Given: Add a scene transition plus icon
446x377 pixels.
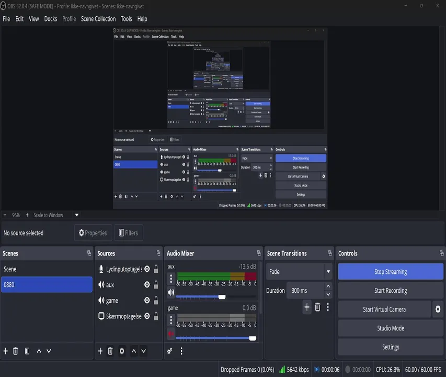Looking at the screenshot, I should click(307, 307).
